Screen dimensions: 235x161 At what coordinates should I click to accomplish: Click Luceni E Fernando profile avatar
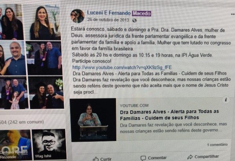point(78,16)
